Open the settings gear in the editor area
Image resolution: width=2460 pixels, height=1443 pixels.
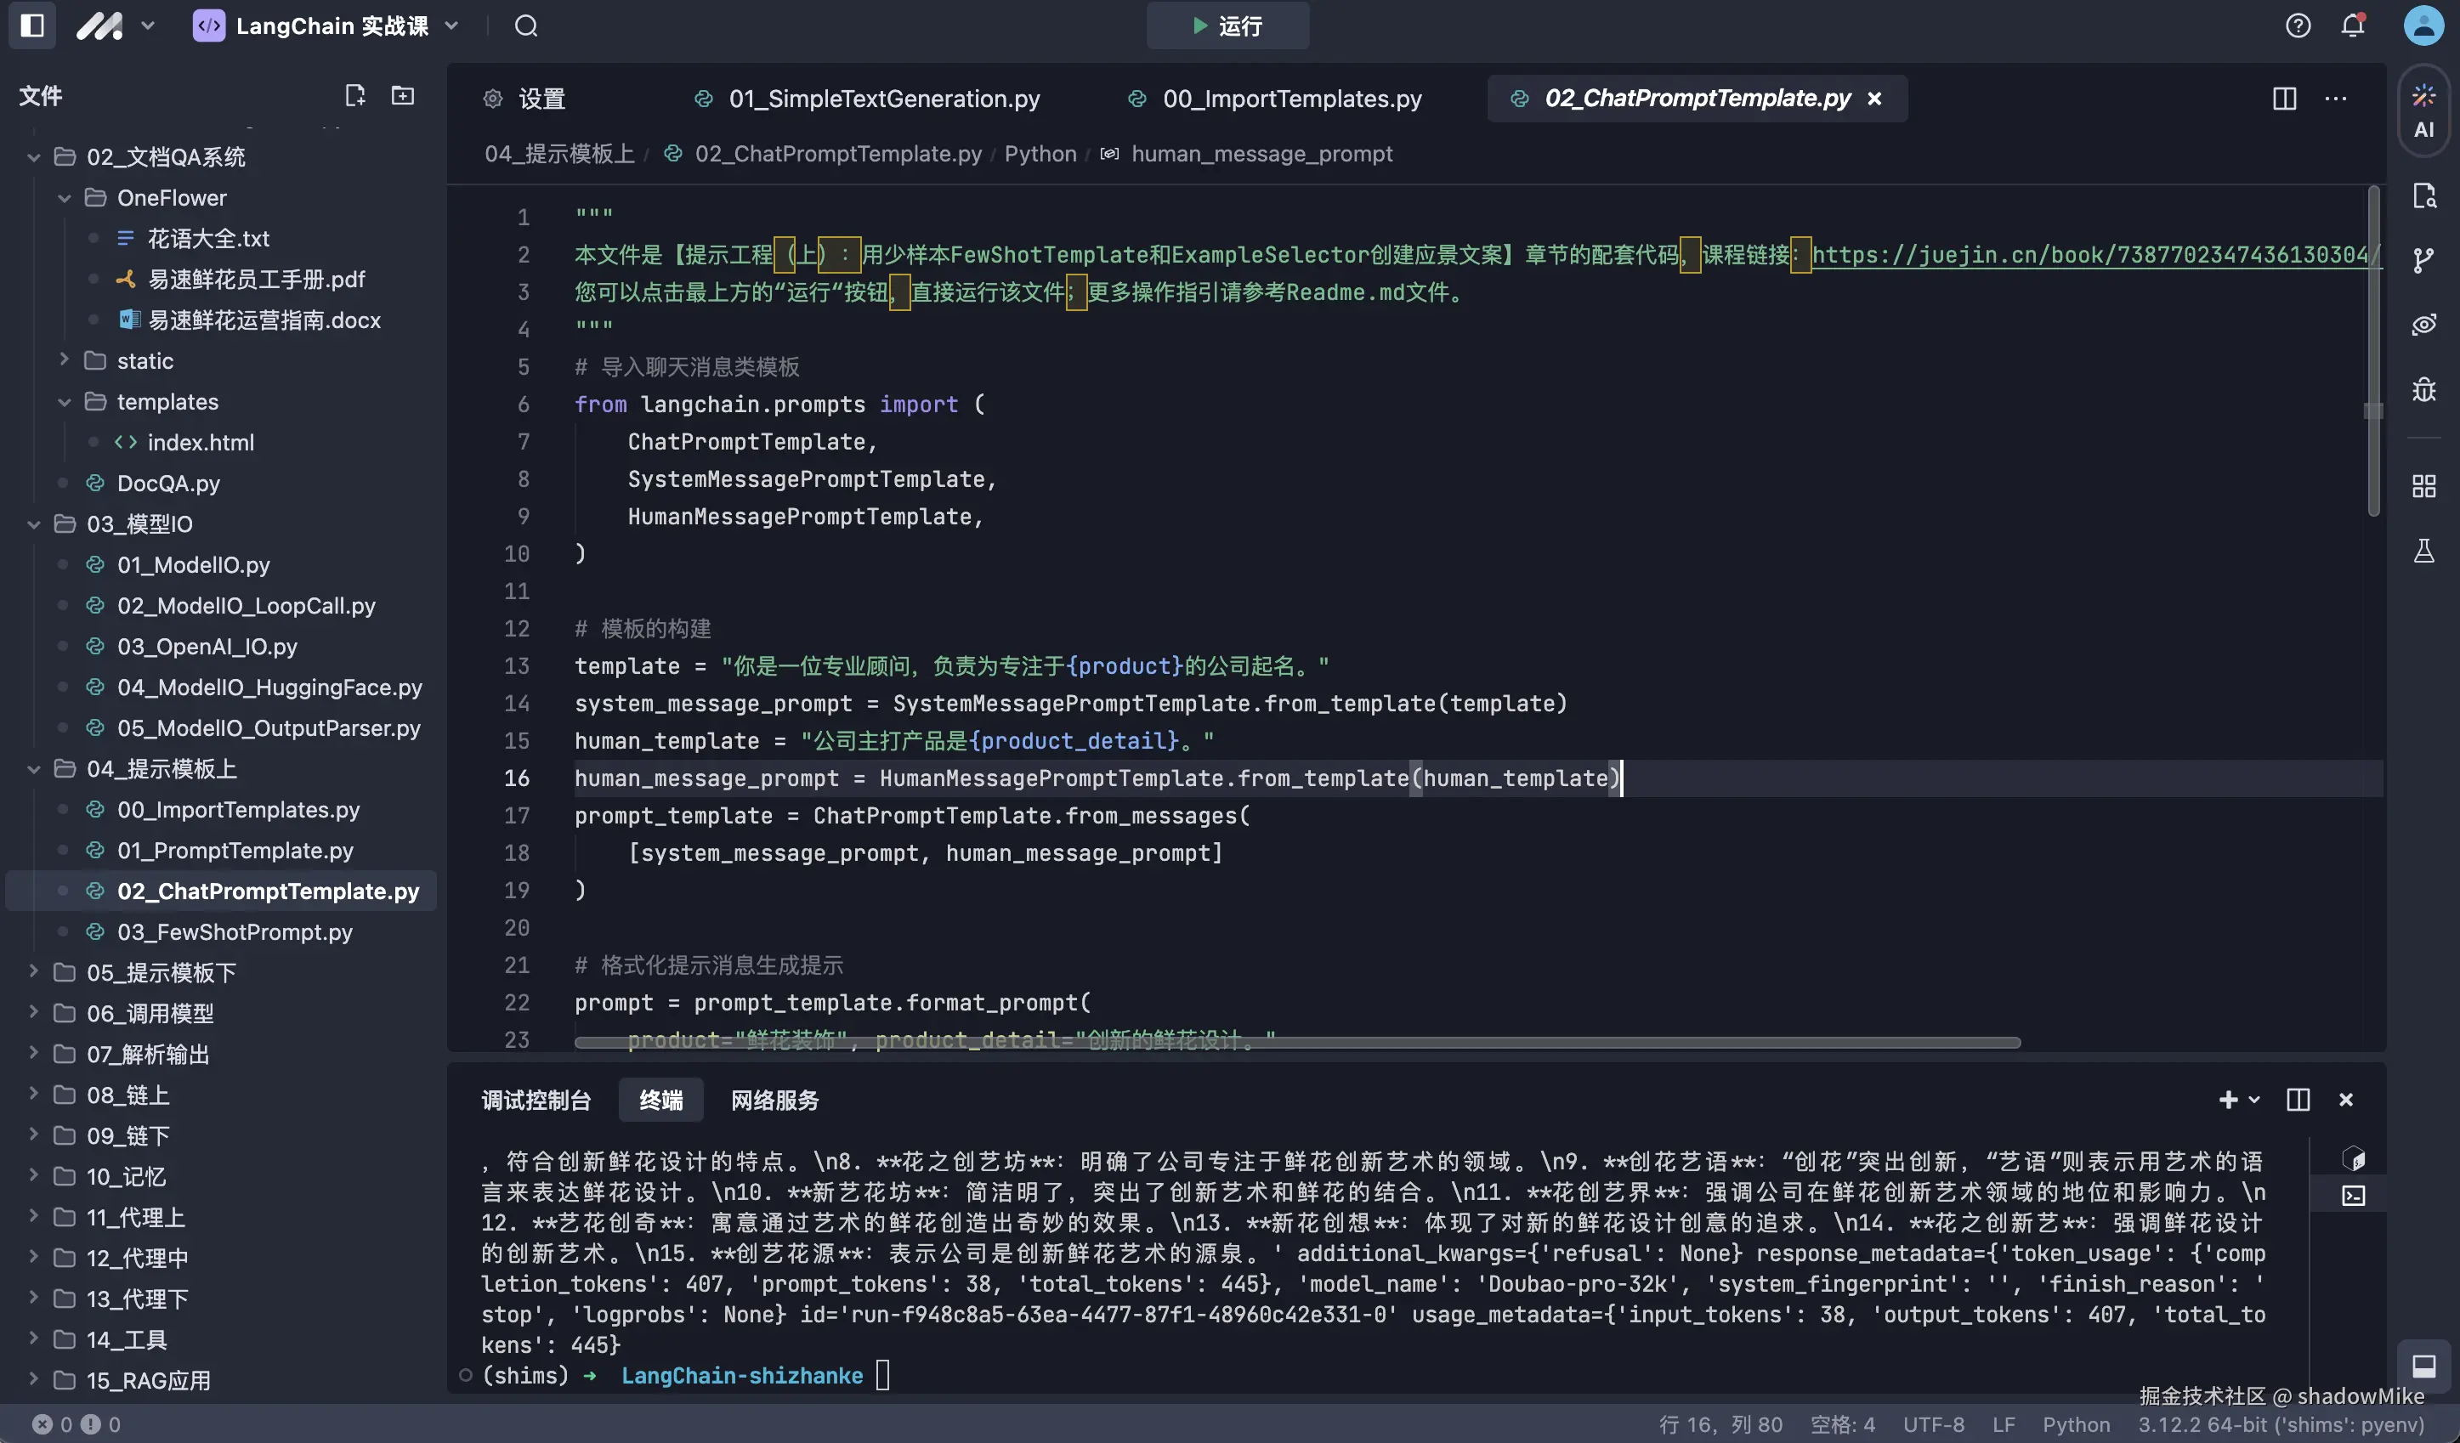click(x=492, y=99)
